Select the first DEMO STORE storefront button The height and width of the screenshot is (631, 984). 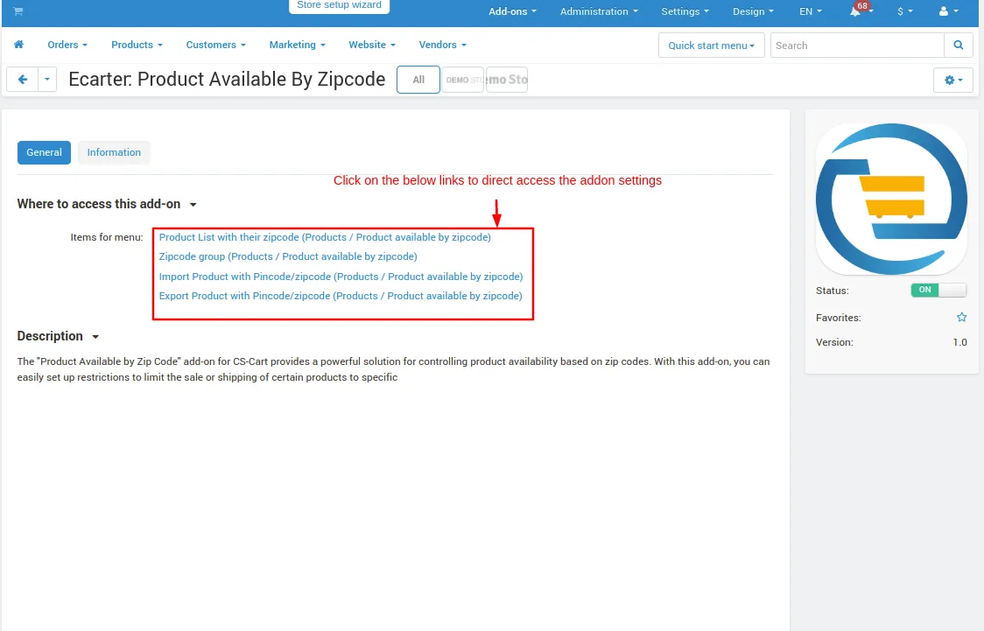(x=463, y=80)
